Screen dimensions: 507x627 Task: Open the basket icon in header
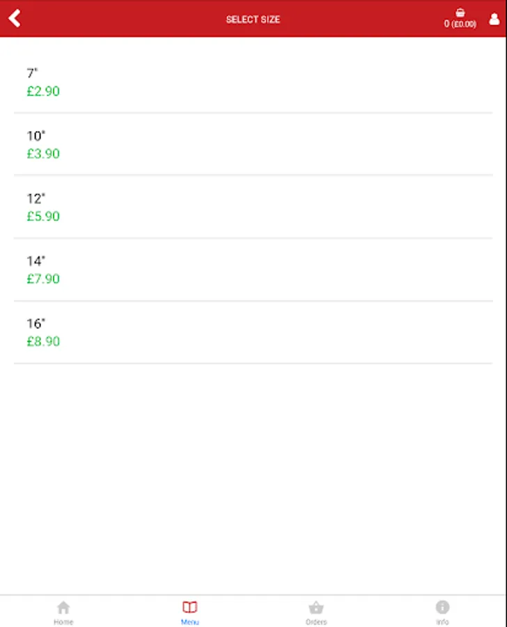coord(460,13)
